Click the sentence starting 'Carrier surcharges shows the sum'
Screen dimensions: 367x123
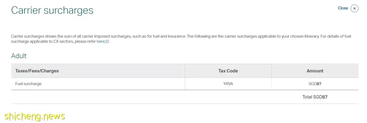[x=99, y=36]
